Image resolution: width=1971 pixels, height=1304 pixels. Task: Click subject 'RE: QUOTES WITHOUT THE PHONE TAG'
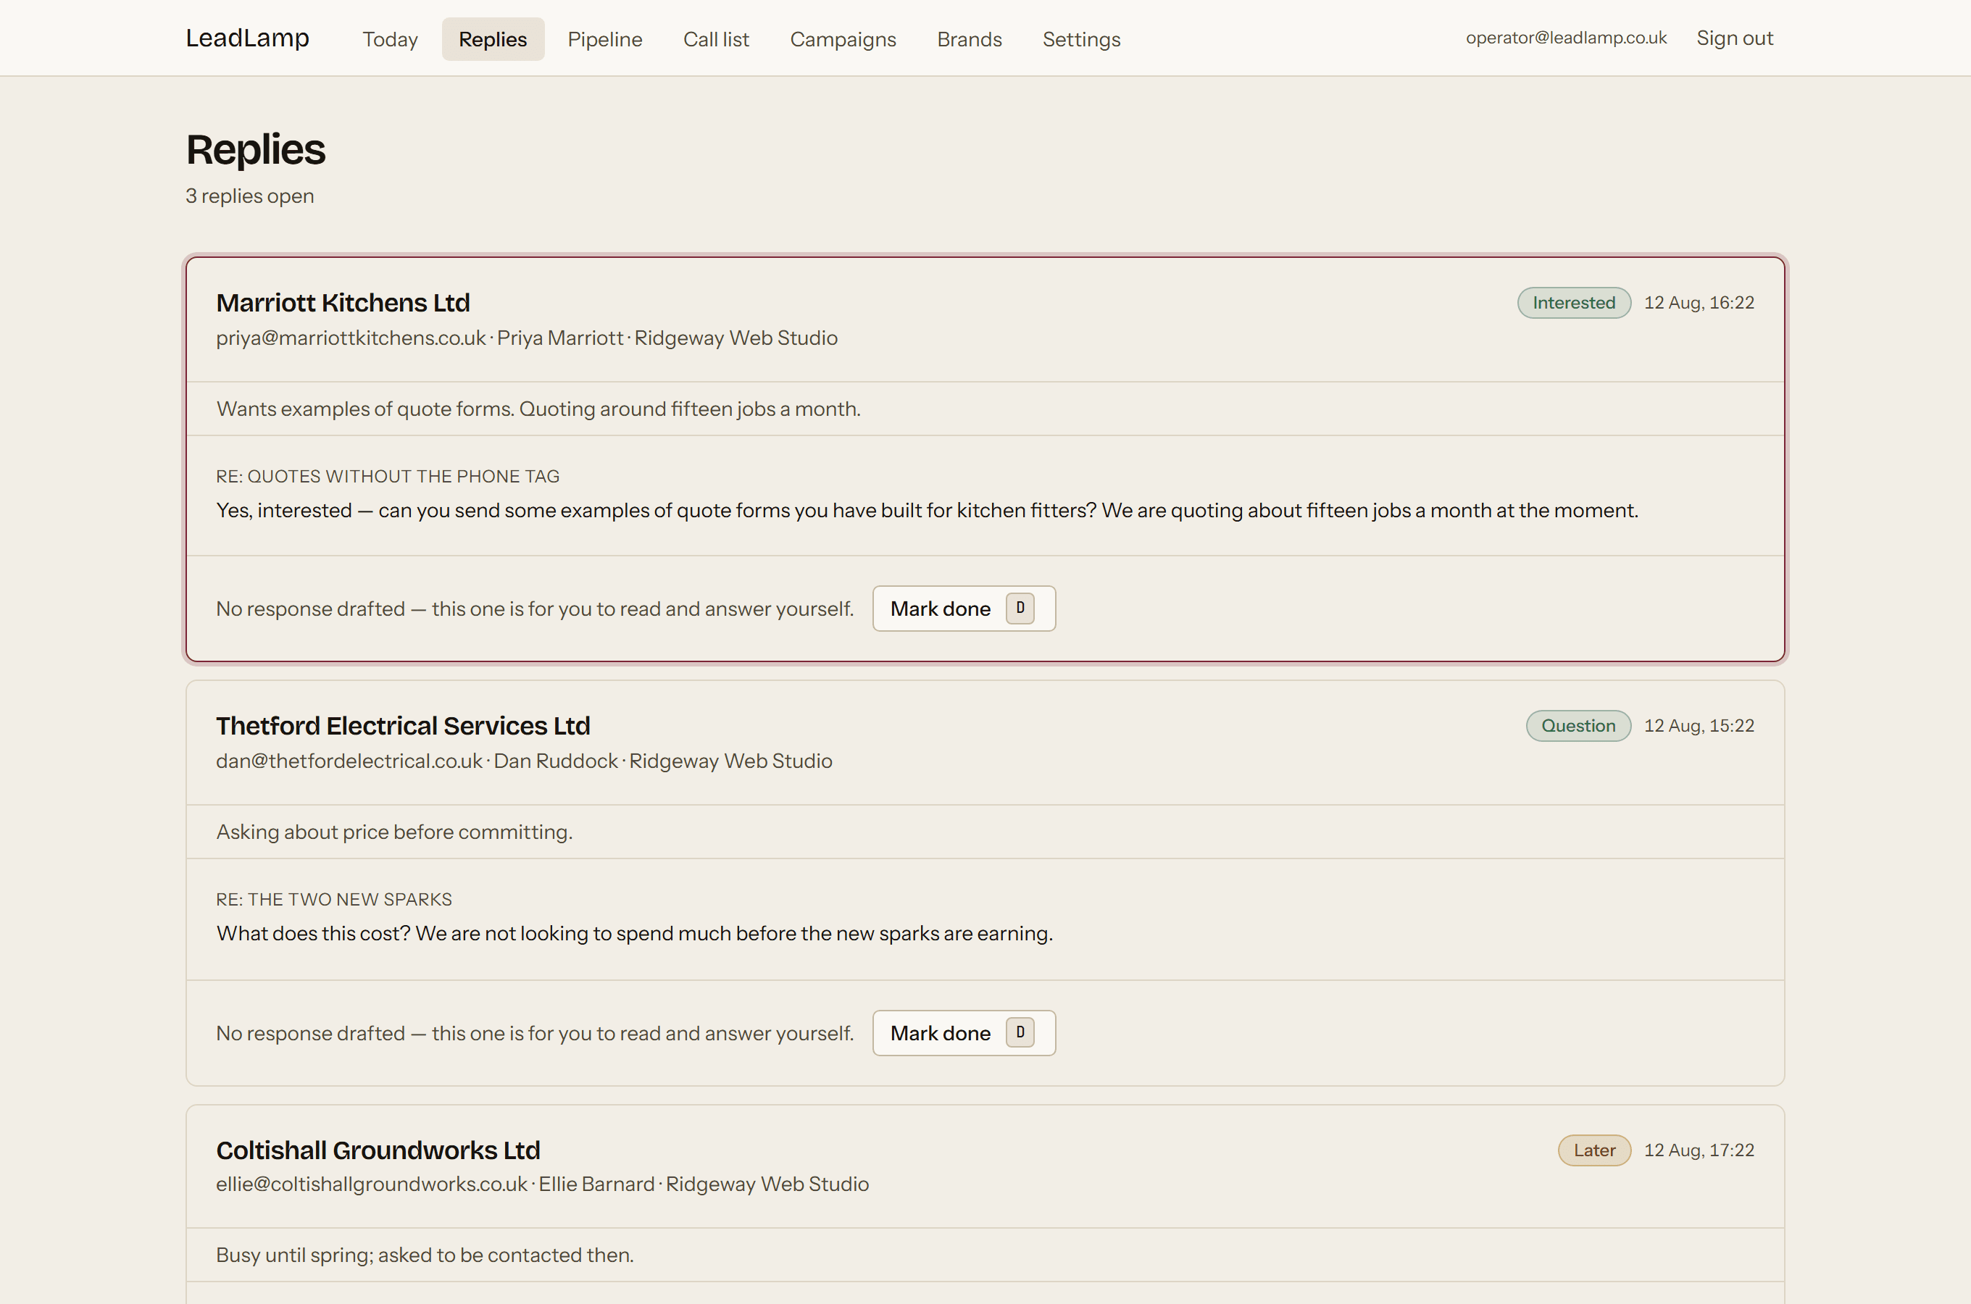(388, 477)
